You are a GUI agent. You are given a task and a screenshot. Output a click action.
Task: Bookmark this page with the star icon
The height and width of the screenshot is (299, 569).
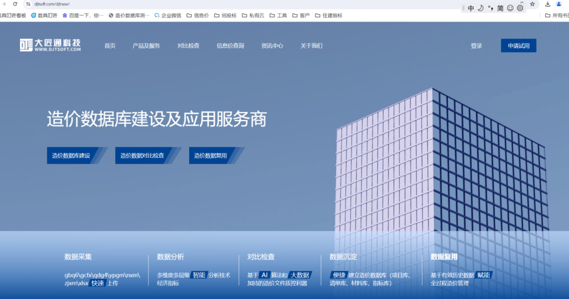coord(532,4)
